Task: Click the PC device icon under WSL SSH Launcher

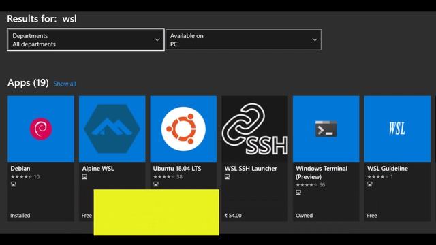Action: click(227, 177)
